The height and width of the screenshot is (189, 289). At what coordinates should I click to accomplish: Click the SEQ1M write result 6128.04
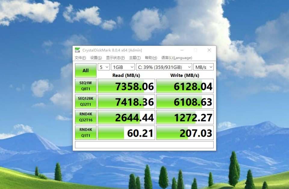[x=185, y=86]
